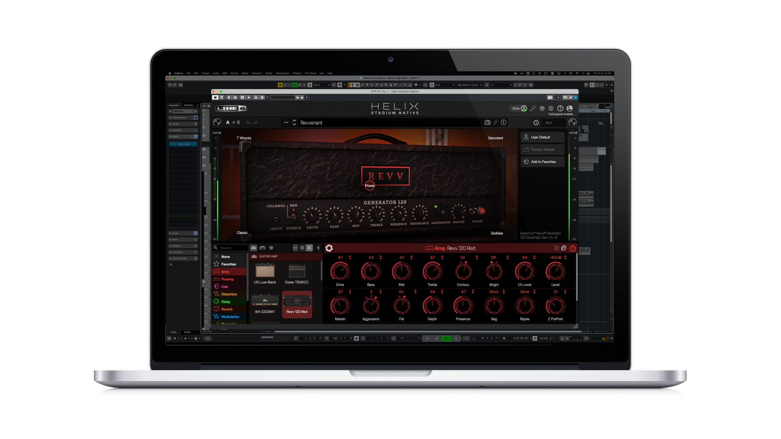Click the Master knob in Amp parameters
The image size is (781, 439).
(340, 306)
